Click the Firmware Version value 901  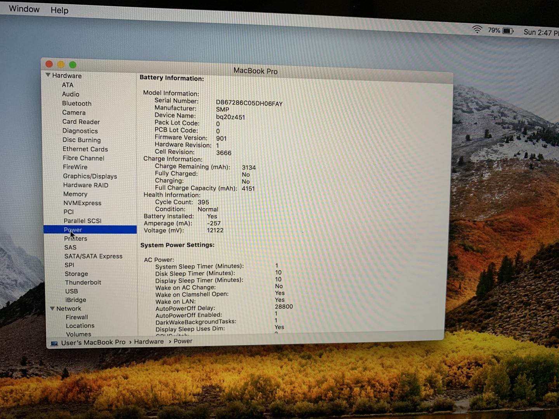pos(221,139)
